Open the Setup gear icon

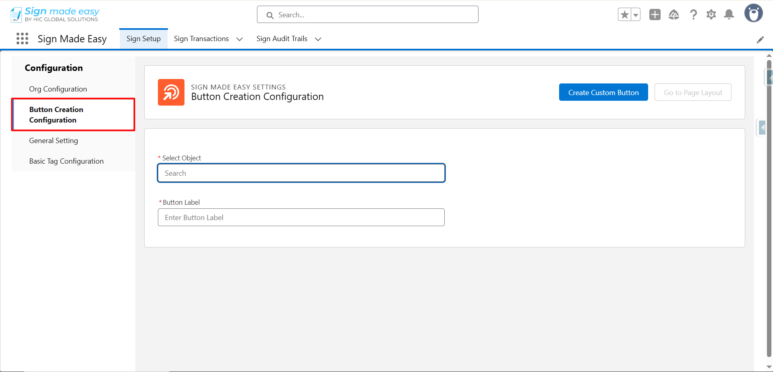711,15
